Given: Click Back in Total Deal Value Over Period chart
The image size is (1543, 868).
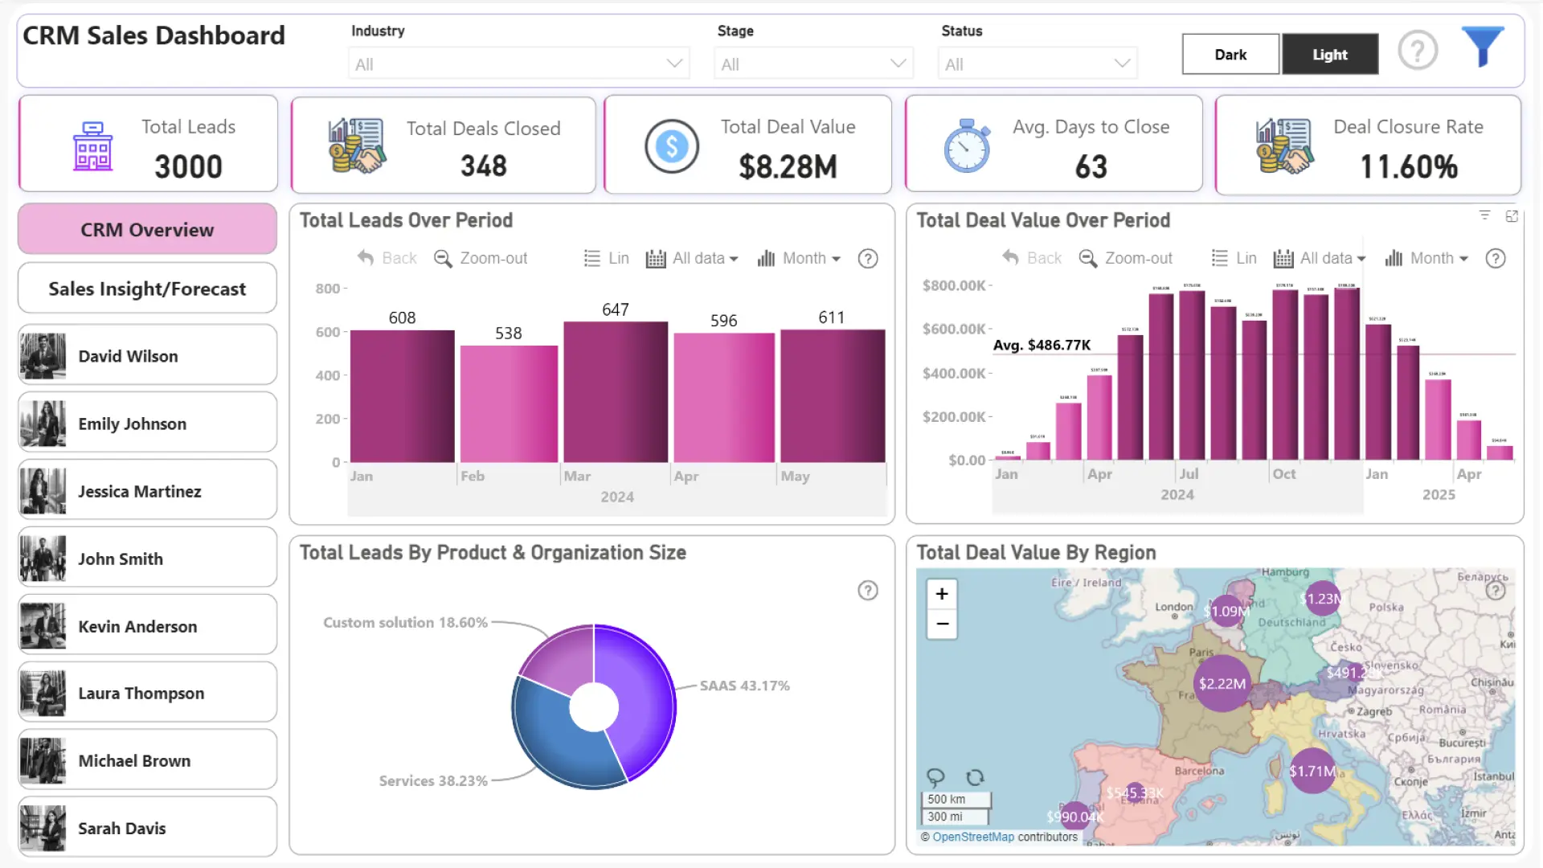Looking at the screenshot, I should [x=1032, y=258].
